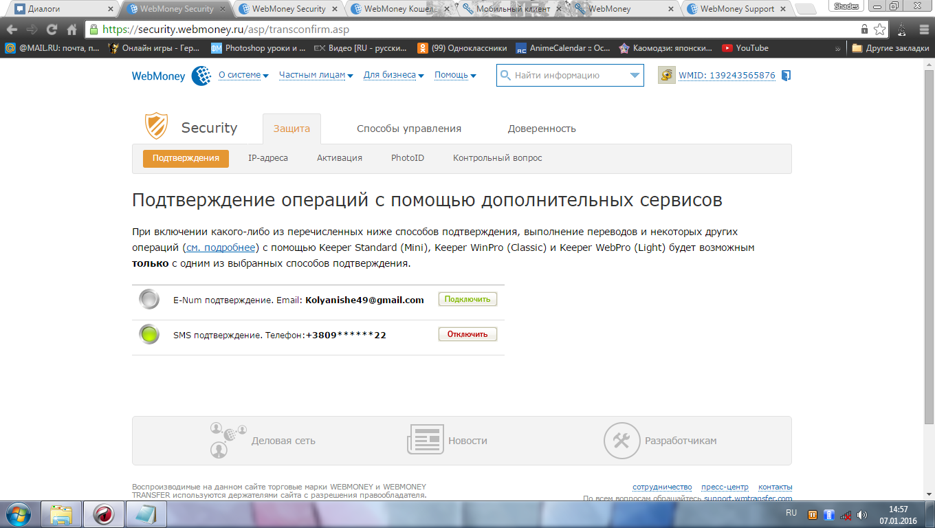935x528 pixels.
Task: Open the сотрудничество footer link
Action: [x=662, y=487]
